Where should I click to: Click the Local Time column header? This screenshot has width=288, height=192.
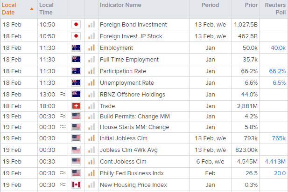pos(47,9)
